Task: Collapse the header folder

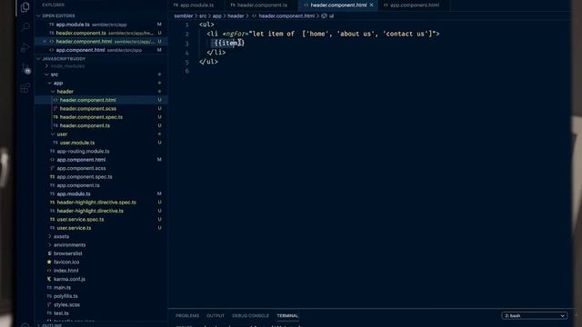Action: [65, 92]
